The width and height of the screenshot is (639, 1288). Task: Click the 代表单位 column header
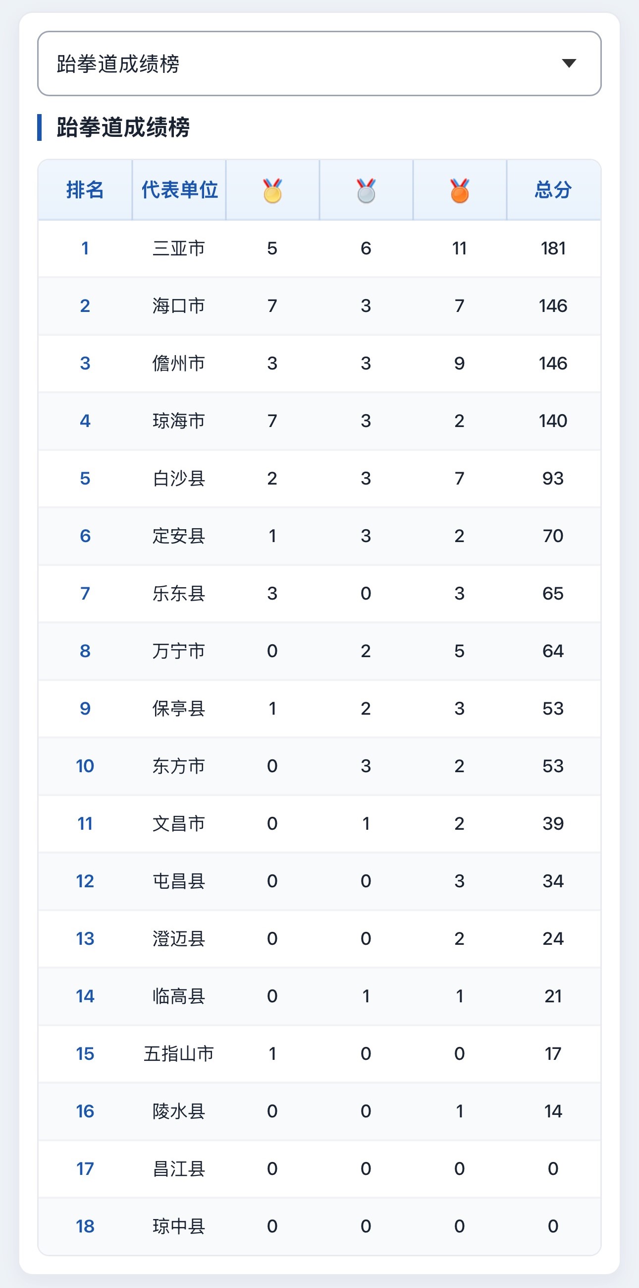(179, 190)
